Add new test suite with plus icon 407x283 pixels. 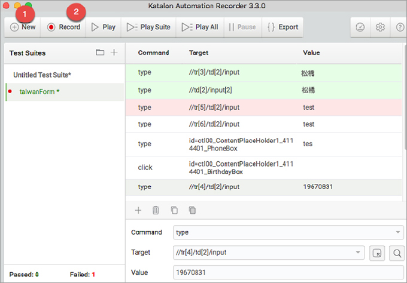(x=114, y=53)
